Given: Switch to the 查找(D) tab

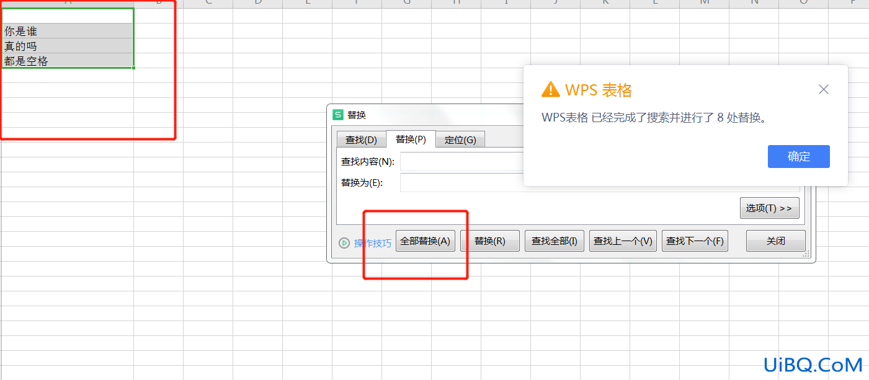Looking at the screenshot, I should point(361,140).
